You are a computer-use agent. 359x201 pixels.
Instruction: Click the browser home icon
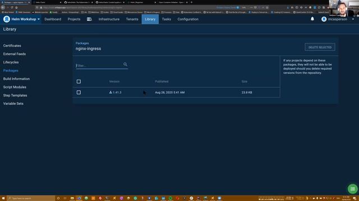[x=16, y=7]
